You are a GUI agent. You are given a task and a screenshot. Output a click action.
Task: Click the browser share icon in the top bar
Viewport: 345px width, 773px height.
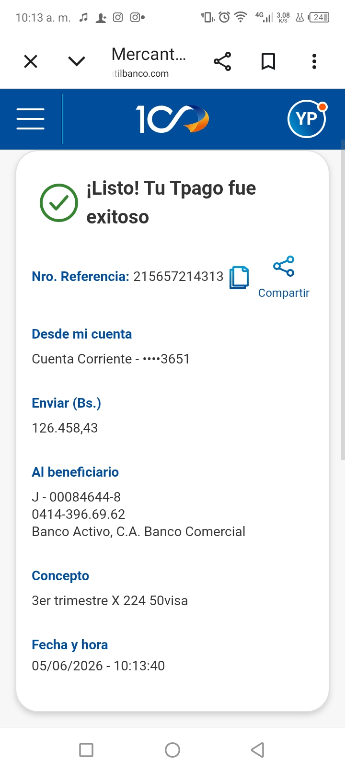(222, 61)
